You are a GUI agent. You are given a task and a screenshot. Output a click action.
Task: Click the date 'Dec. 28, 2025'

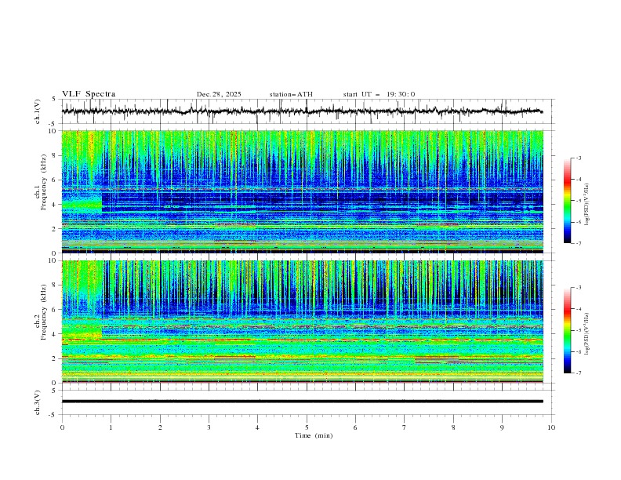(x=219, y=94)
